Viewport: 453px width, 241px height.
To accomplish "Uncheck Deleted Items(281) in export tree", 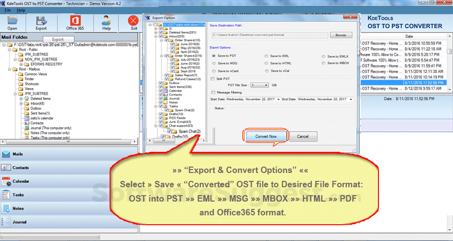I will click(x=161, y=33).
